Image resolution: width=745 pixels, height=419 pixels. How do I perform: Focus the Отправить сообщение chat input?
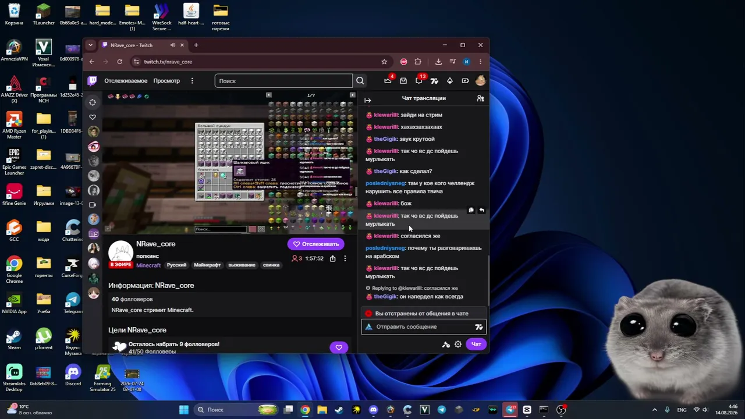423,327
